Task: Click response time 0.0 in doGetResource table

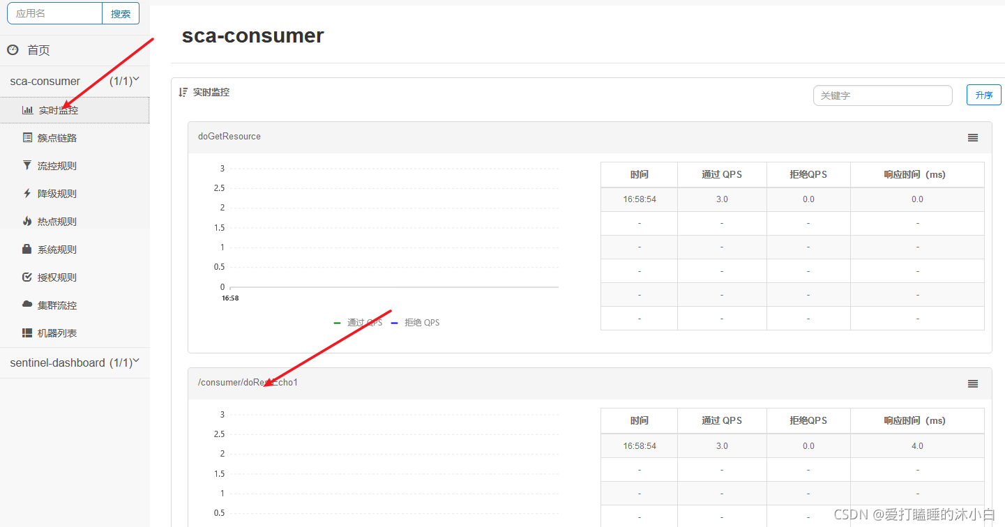Action: click(x=917, y=199)
